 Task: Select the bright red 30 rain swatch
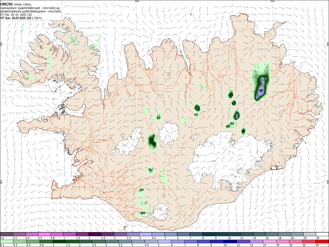coord(322,242)
